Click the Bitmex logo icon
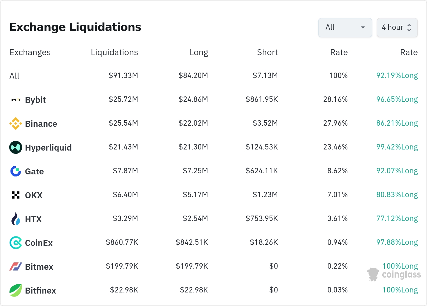The image size is (427, 306). click(x=15, y=266)
